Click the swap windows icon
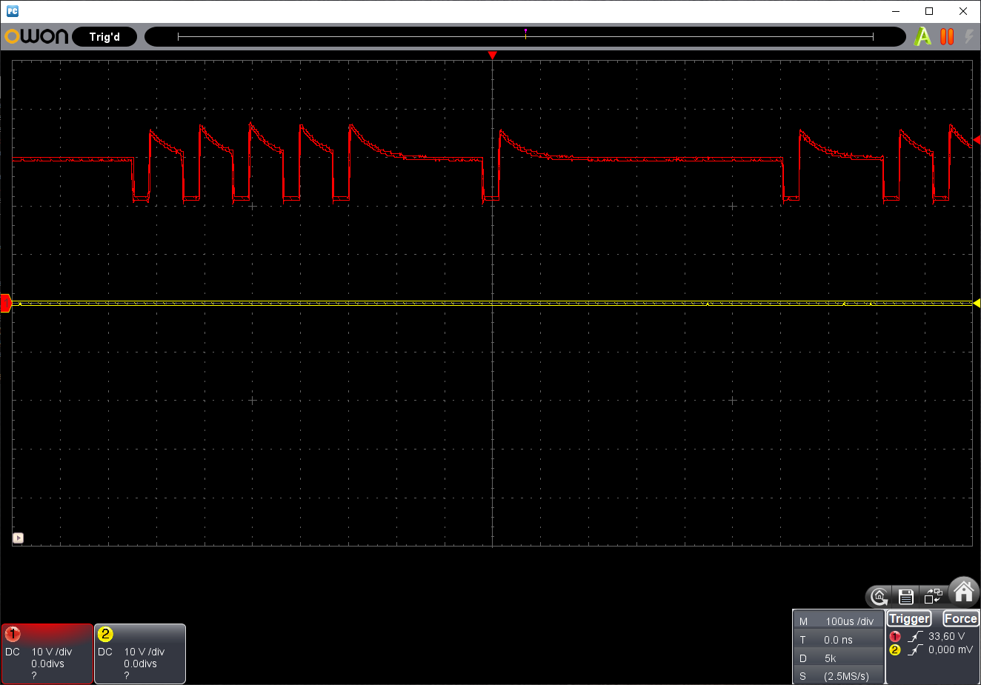981x685 pixels. click(x=933, y=596)
